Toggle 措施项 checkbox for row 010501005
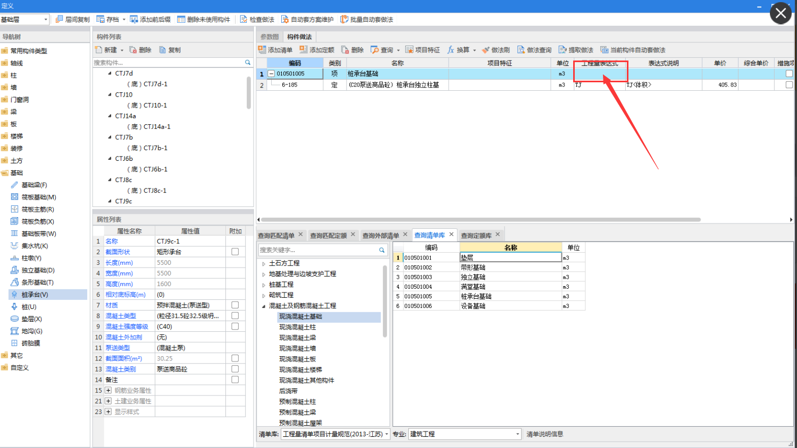Screen dimensions: 797x448 [789, 74]
